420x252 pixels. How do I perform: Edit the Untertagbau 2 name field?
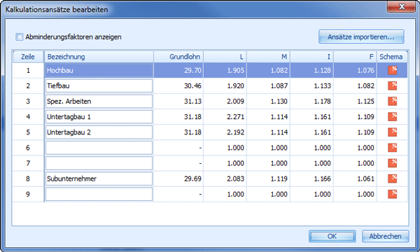[x=99, y=132]
